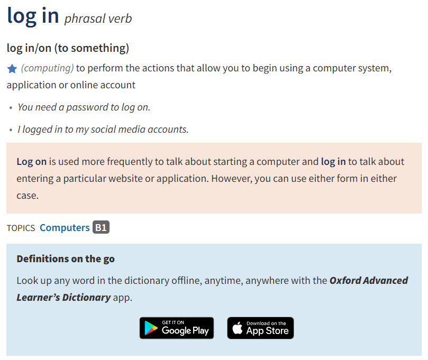The image size is (428, 360).
Task: Click the 'phrasal verb' label
Action: [98, 19]
